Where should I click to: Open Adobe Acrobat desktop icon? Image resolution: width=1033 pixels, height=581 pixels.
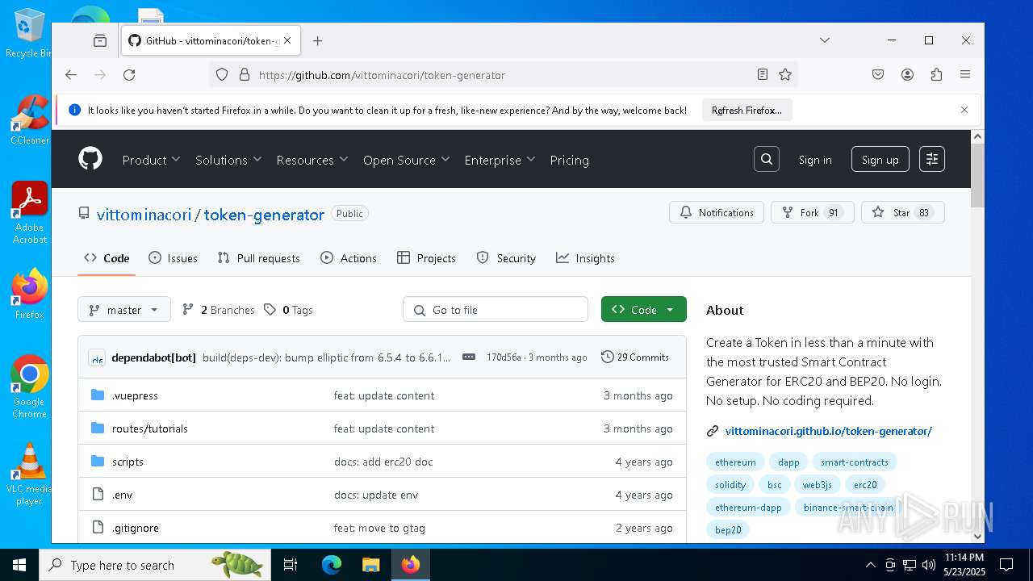click(30, 212)
